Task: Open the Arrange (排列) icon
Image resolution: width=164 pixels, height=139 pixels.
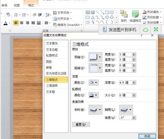Action: coord(124,16)
